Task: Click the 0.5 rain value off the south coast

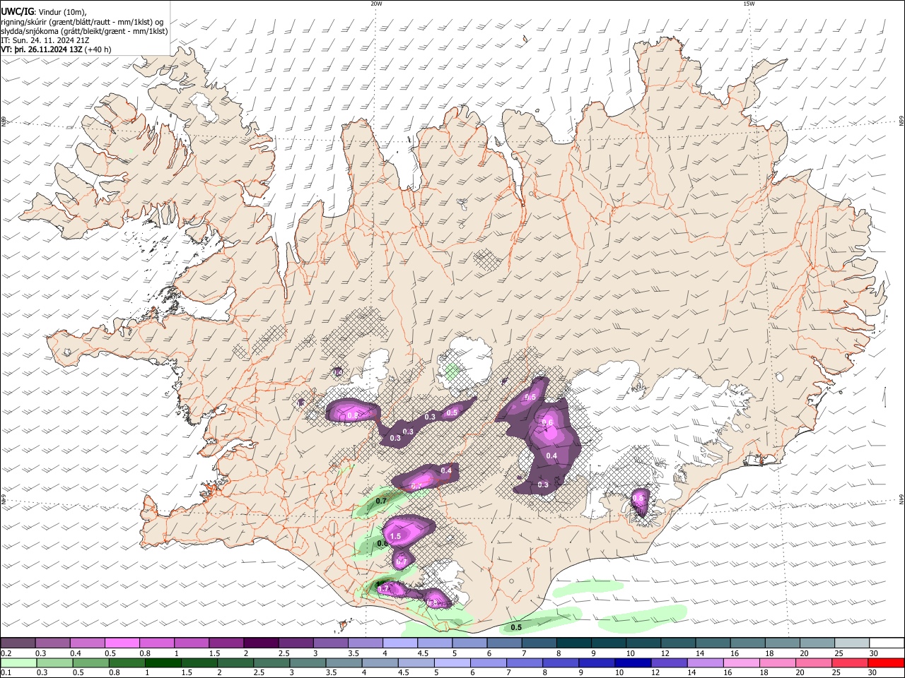Action: coord(516,627)
